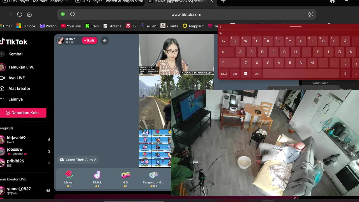Tap the Tab key on touch keyboard
359x202 pixels.
point(227,52)
